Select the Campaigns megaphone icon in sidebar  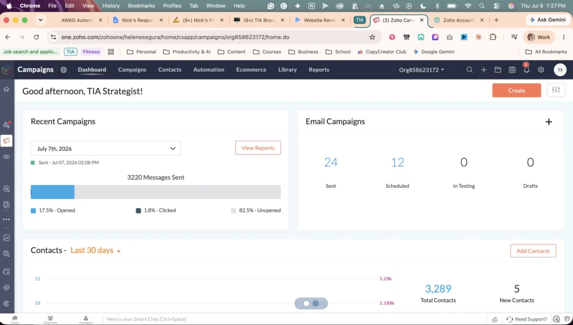point(6,140)
